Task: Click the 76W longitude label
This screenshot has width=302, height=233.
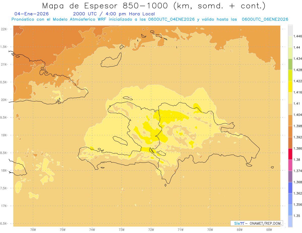Action: point(33,230)
